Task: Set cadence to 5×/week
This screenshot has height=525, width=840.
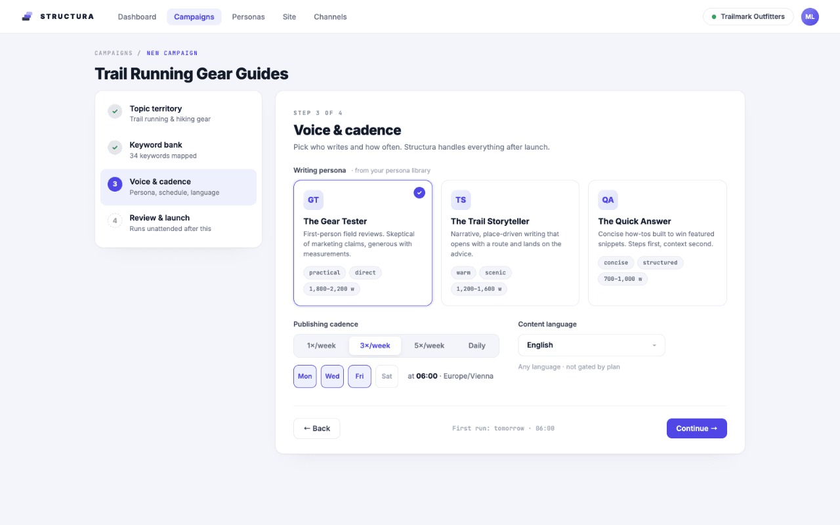Action: tap(429, 346)
